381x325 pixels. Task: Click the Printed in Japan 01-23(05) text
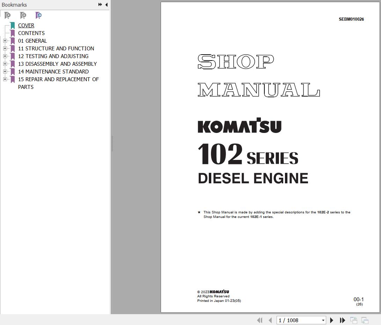click(219, 301)
